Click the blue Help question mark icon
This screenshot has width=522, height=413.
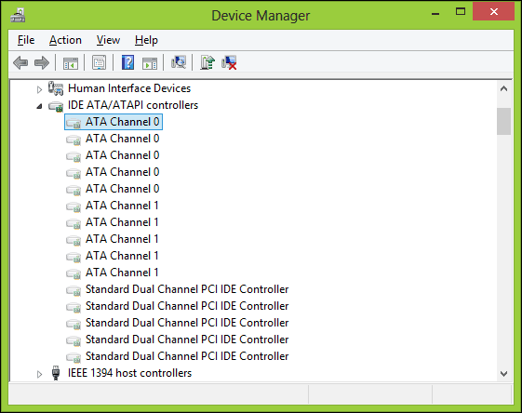pos(127,62)
